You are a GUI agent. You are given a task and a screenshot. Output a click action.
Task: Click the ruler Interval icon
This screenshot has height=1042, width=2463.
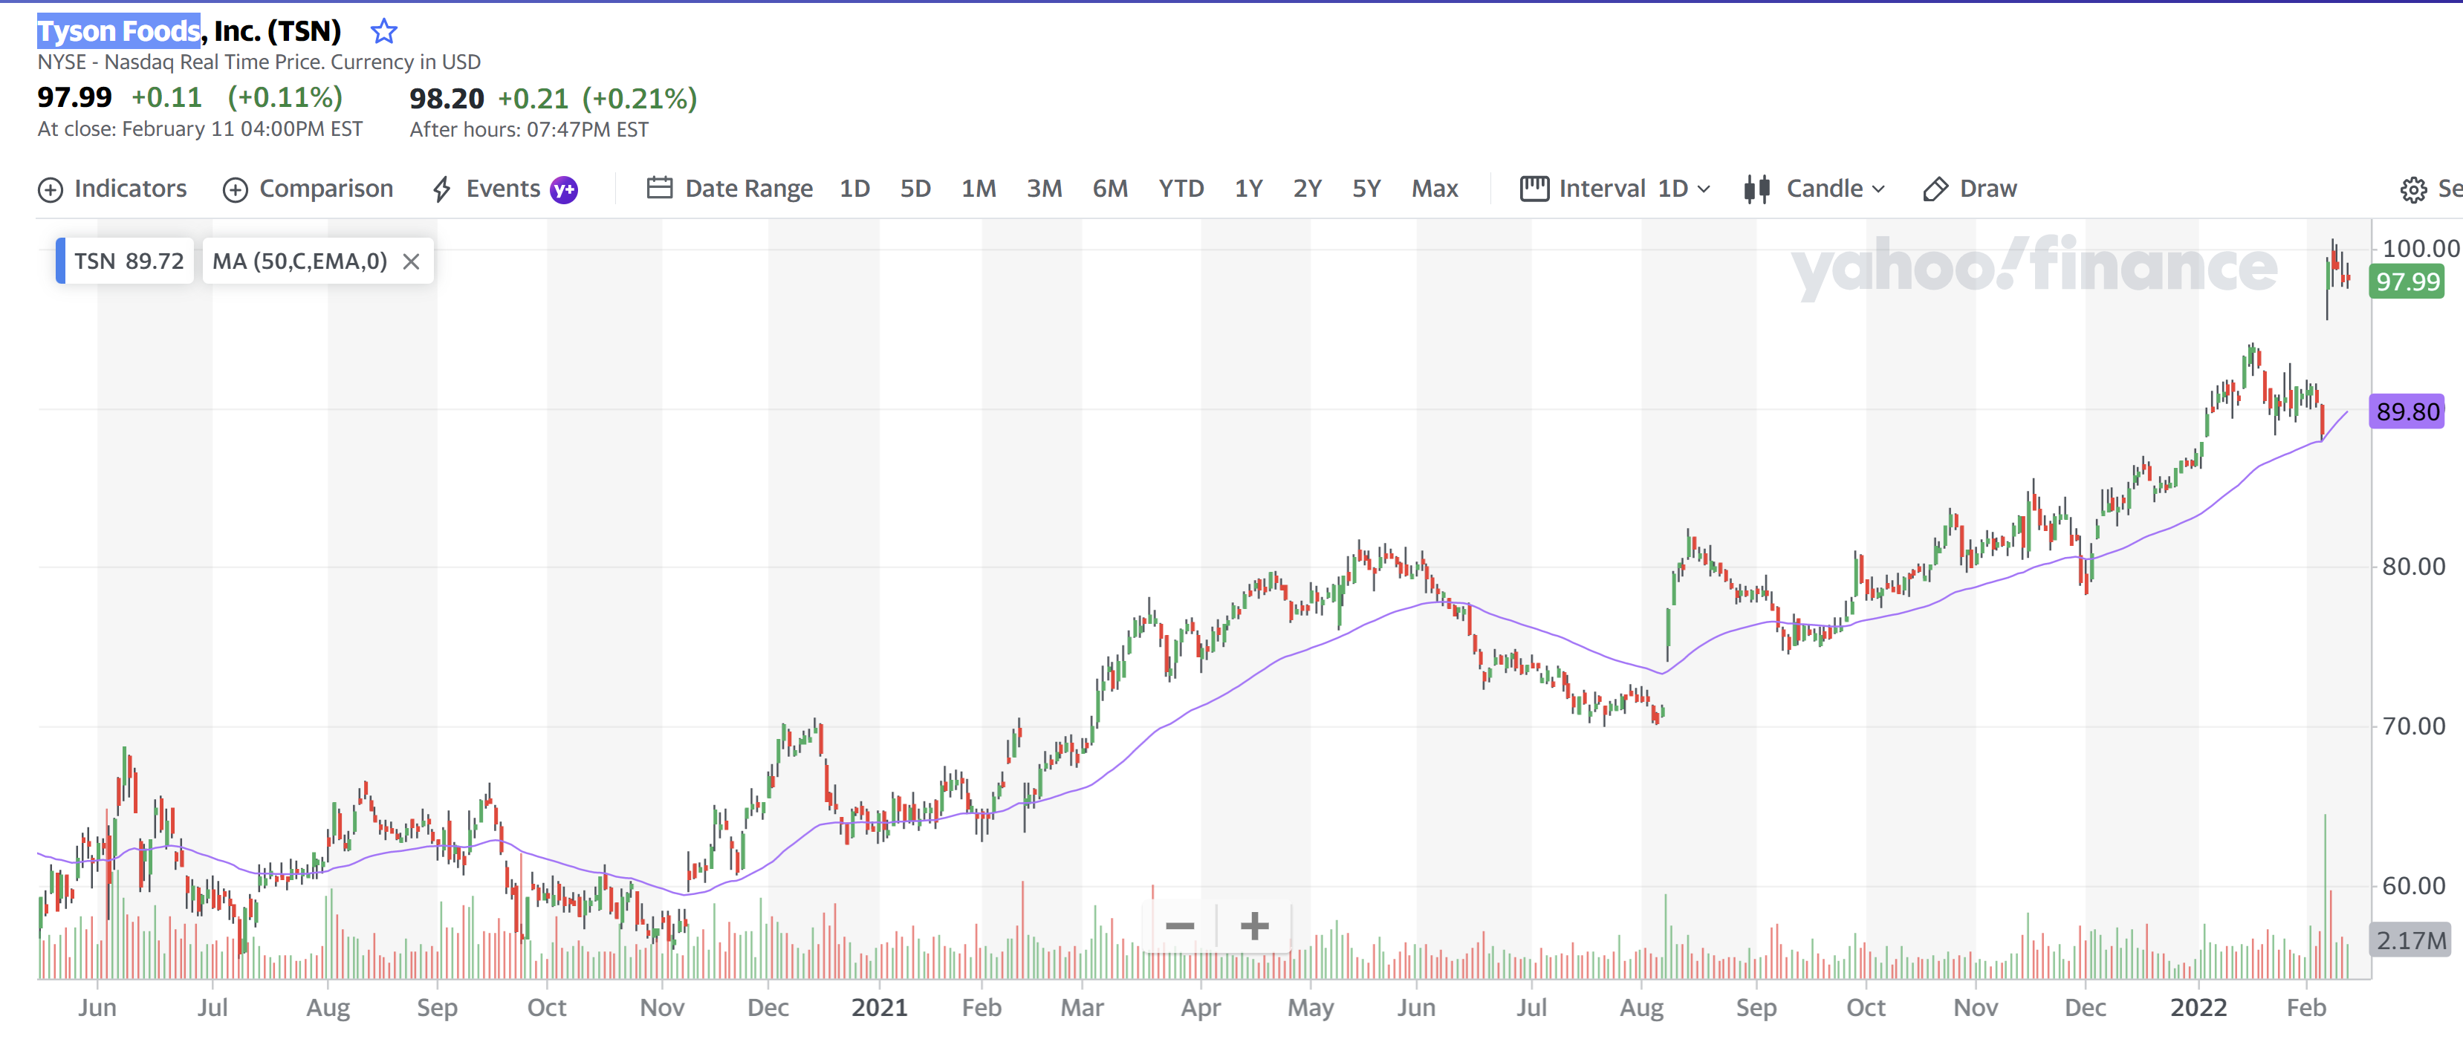coord(1534,189)
